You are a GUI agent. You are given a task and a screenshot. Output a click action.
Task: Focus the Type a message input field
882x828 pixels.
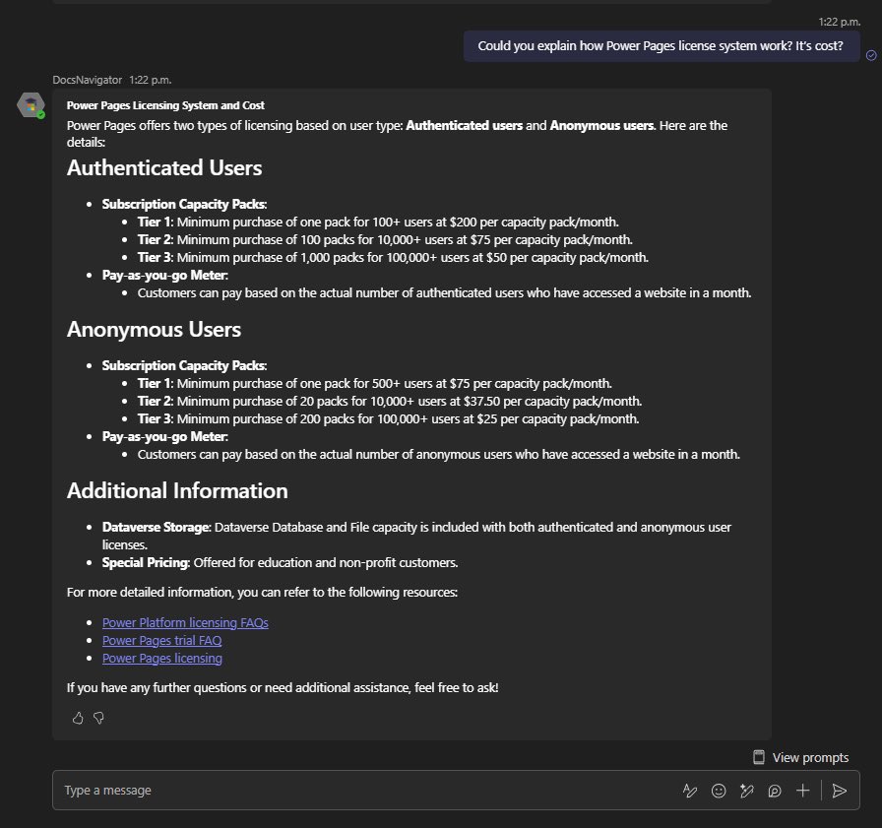(x=365, y=791)
